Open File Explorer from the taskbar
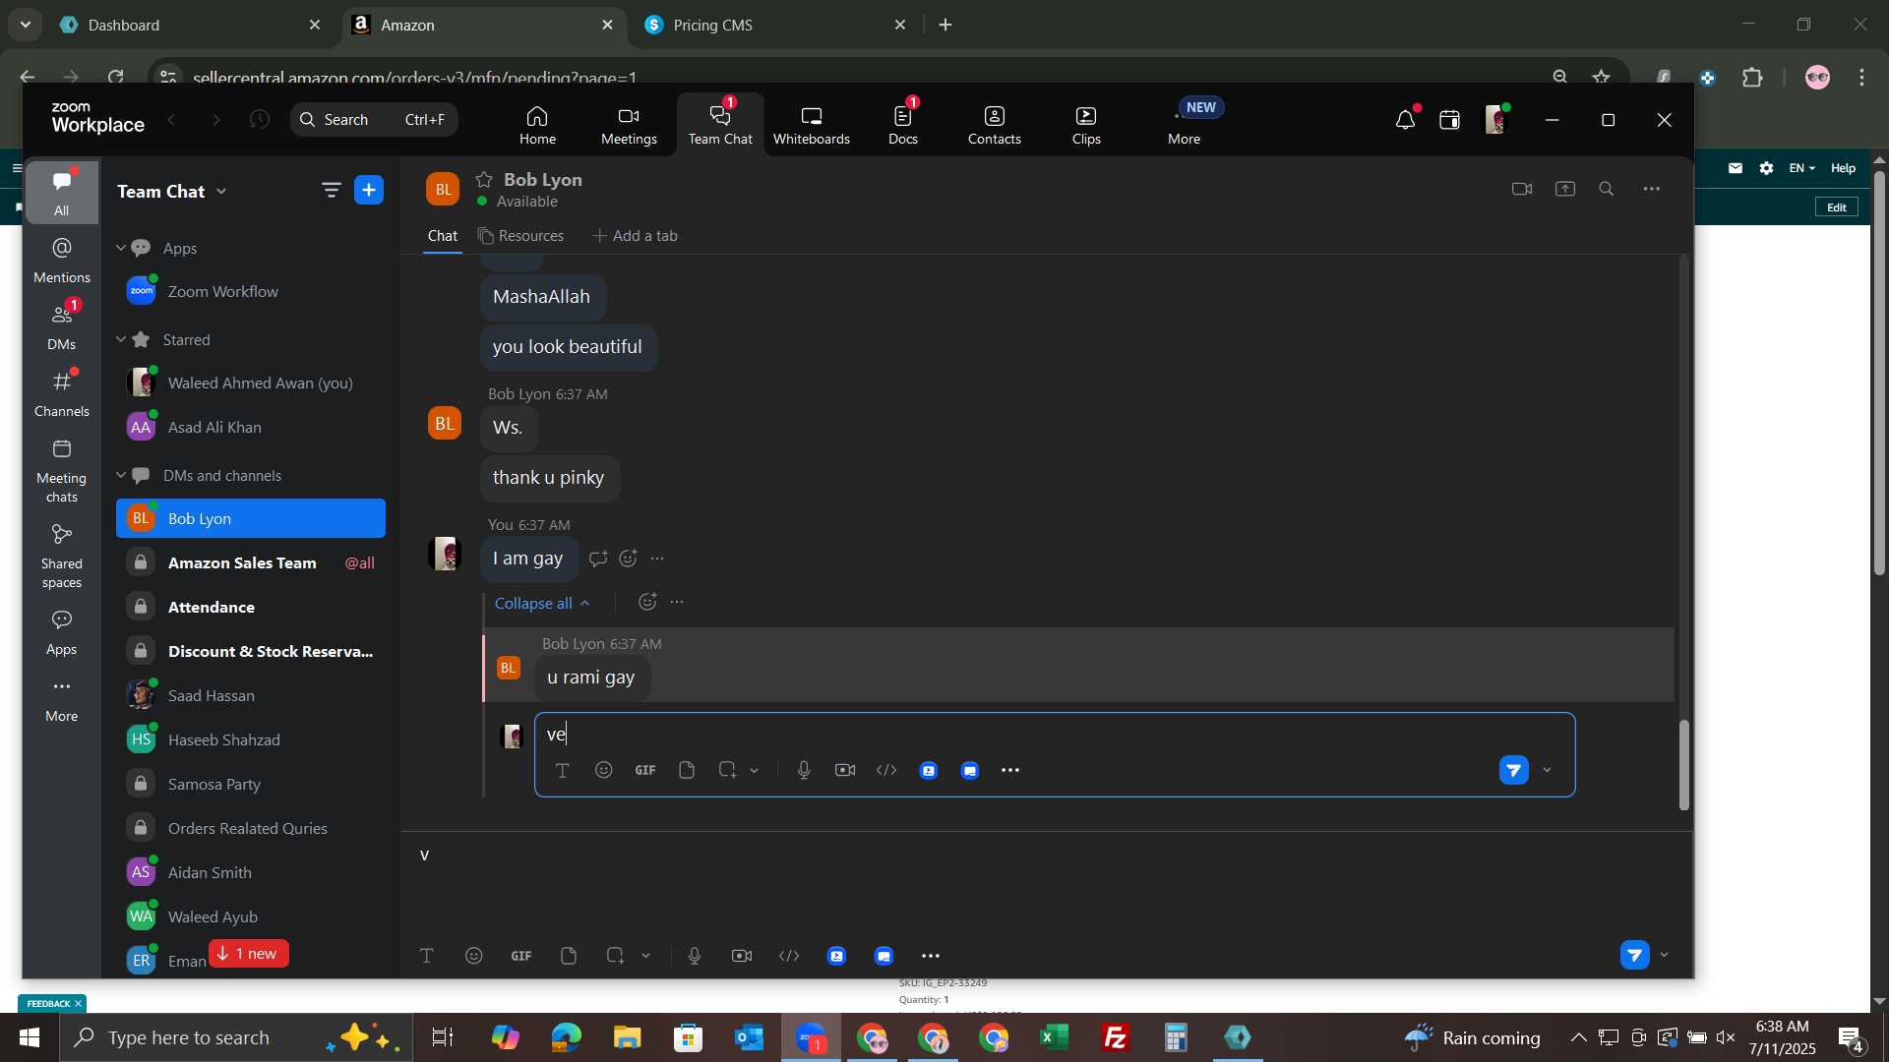Screen dimensions: 1889x1062 click(627, 1037)
